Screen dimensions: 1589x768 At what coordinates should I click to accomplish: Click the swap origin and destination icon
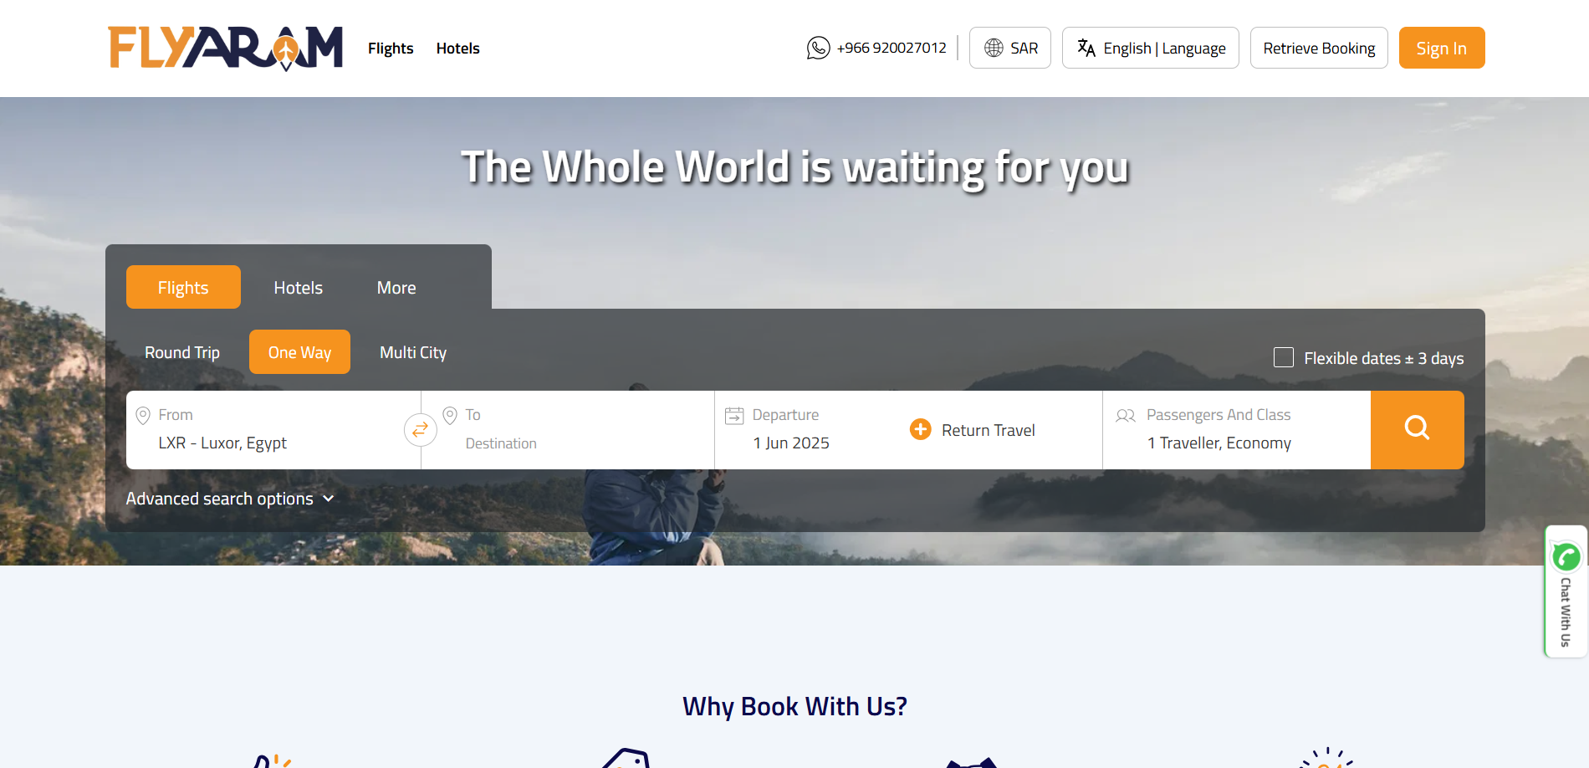[x=420, y=430]
